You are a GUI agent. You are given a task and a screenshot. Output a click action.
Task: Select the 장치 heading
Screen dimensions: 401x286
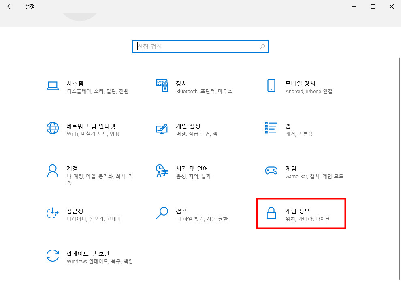coord(181,83)
